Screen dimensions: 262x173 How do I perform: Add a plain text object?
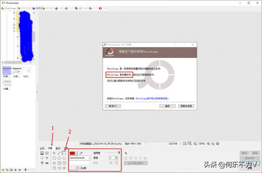[47, 158]
